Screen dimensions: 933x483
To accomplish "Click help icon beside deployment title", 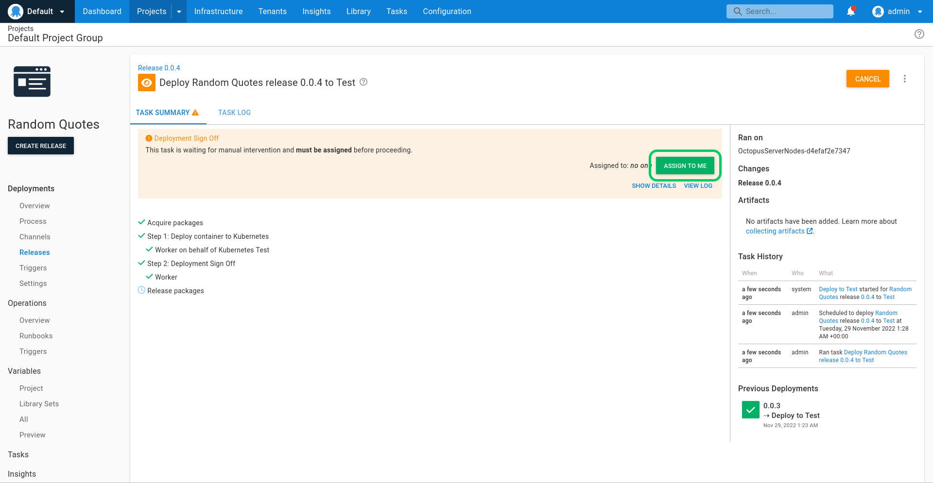I will 363,82.
